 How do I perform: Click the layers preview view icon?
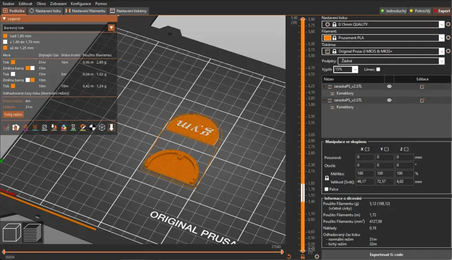[32, 232]
